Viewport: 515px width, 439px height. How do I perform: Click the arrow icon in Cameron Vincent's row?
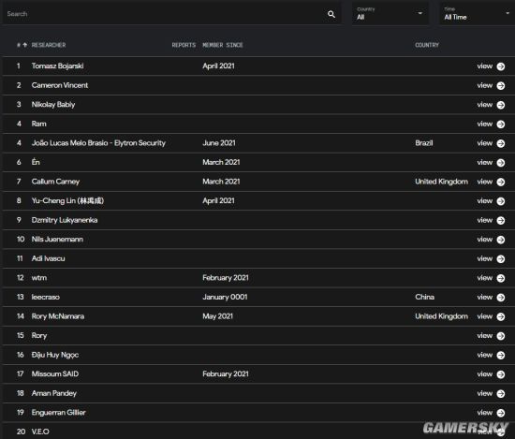501,86
